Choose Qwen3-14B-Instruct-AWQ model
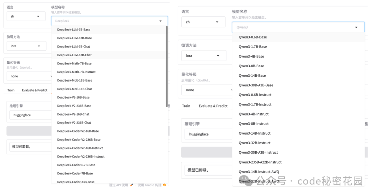375x196 pixels. tap(298, 172)
